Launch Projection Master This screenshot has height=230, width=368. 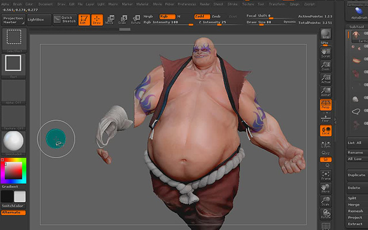point(13,20)
